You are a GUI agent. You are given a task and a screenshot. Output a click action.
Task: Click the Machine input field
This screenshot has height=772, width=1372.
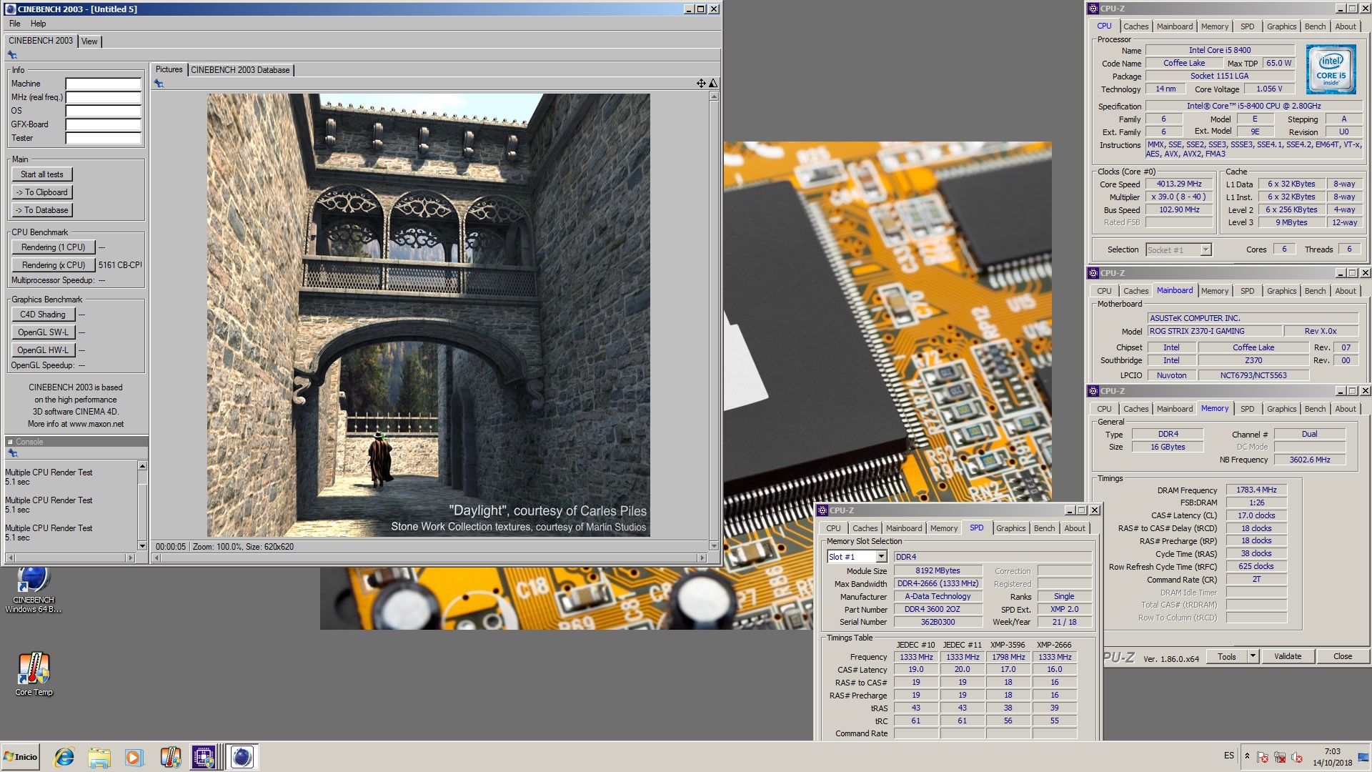pos(103,84)
